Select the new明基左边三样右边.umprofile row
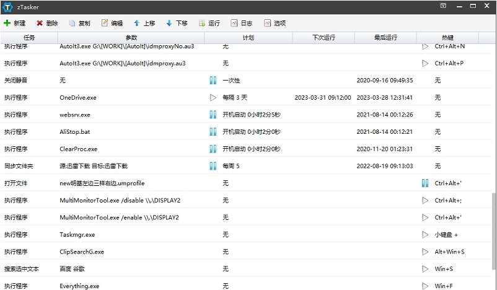Viewport: 497px width, 290px height. tap(246, 183)
